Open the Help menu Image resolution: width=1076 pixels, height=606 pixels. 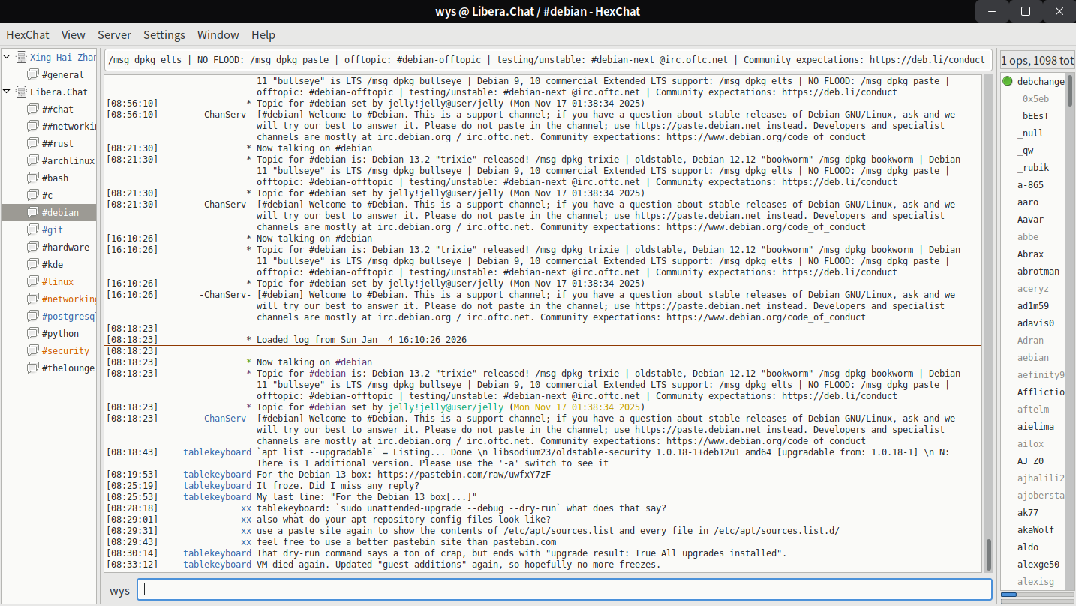[263, 35]
